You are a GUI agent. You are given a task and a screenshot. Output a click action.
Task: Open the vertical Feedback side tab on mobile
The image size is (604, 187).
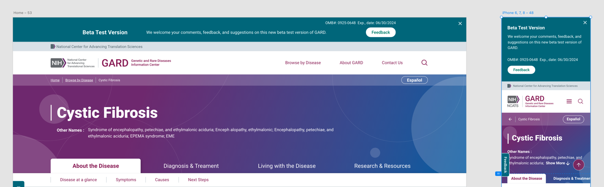click(x=505, y=164)
